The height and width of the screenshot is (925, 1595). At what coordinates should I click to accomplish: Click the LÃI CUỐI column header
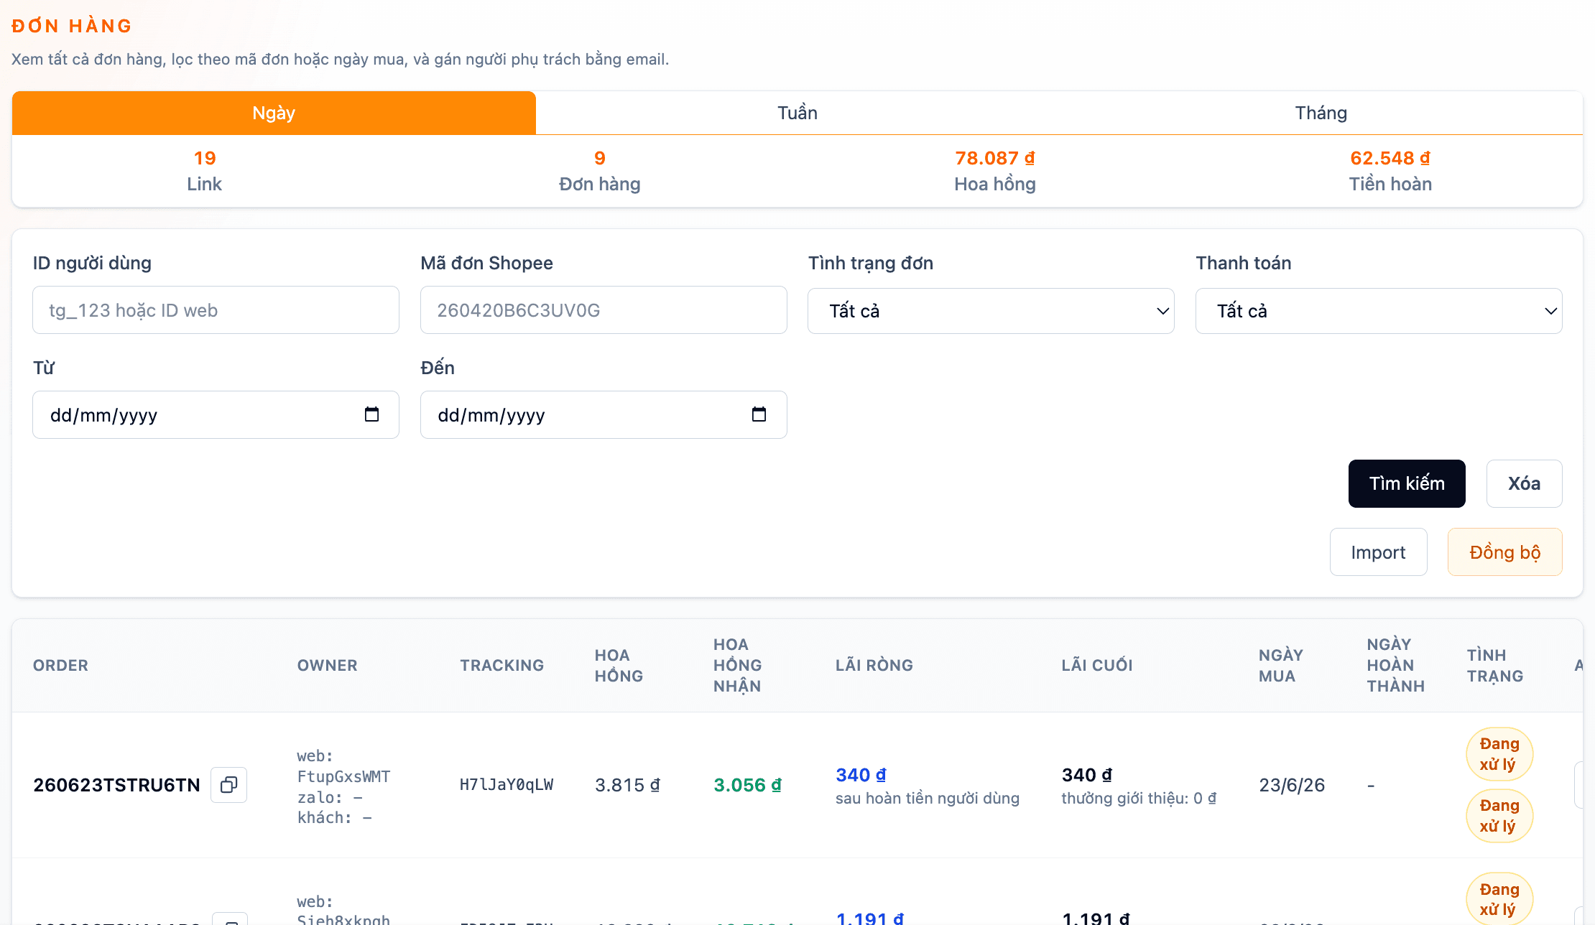[1097, 665]
